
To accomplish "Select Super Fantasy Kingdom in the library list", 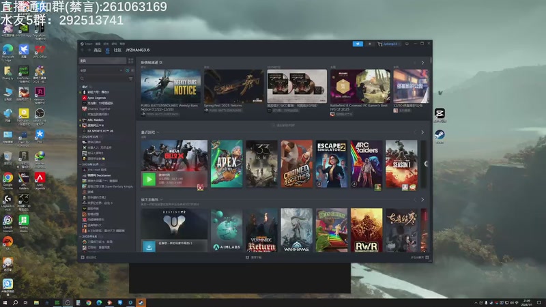I will (107, 186).
